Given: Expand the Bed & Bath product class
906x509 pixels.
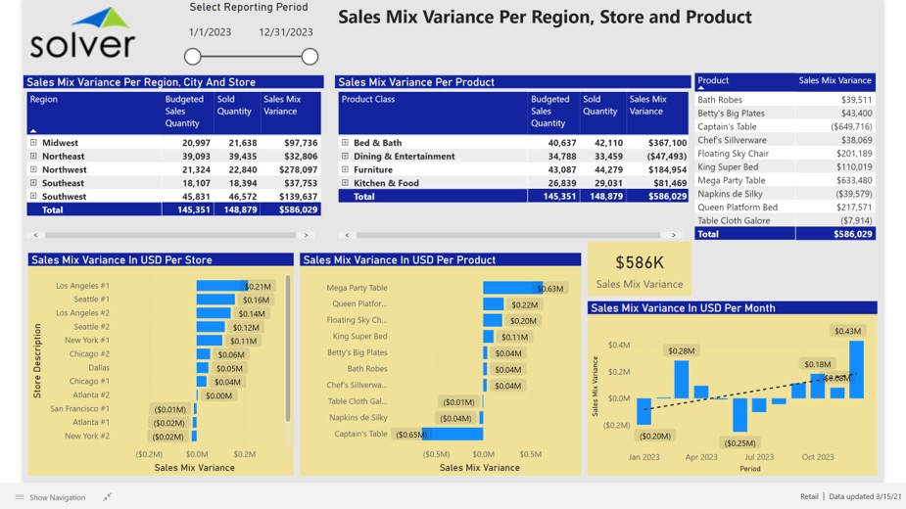Looking at the screenshot, I should click(x=345, y=143).
